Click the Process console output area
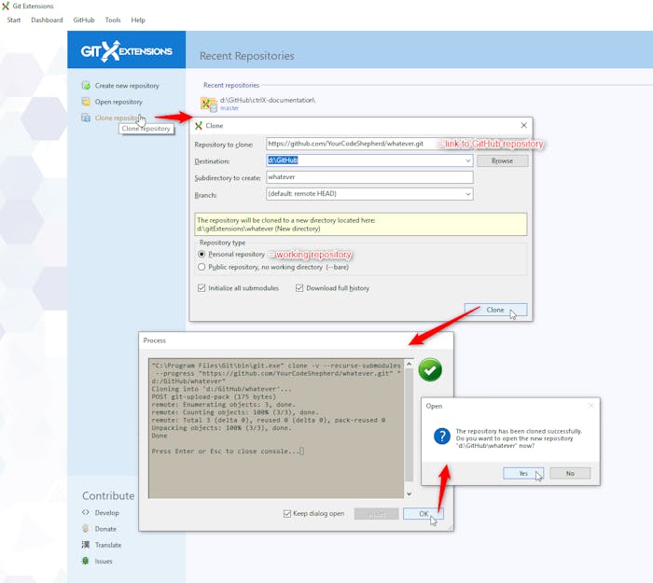Image resolution: width=653 pixels, height=583 pixels. (x=276, y=428)
